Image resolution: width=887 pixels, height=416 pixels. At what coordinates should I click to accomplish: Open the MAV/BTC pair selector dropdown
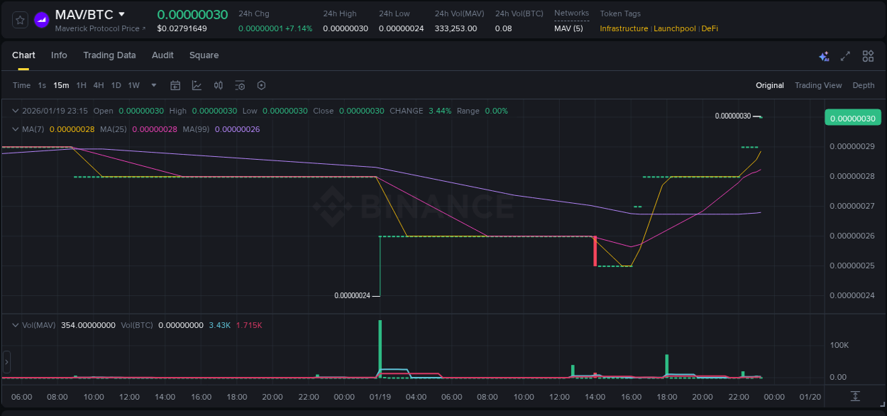tap(87, 14)
